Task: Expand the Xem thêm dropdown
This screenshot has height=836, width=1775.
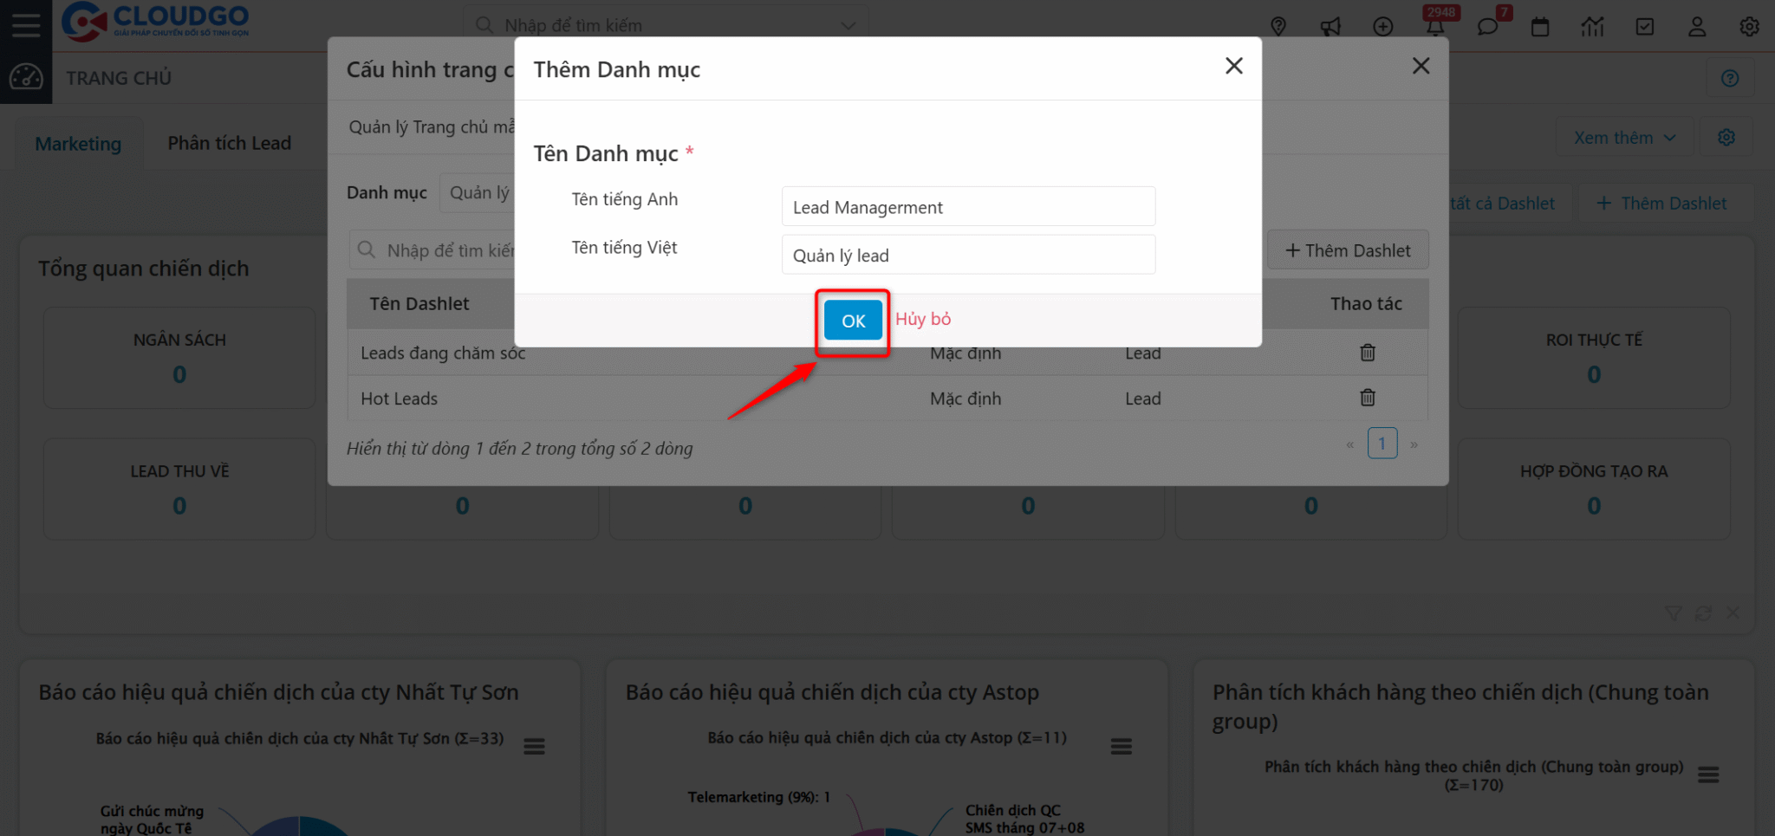Action: point(1625,138)
